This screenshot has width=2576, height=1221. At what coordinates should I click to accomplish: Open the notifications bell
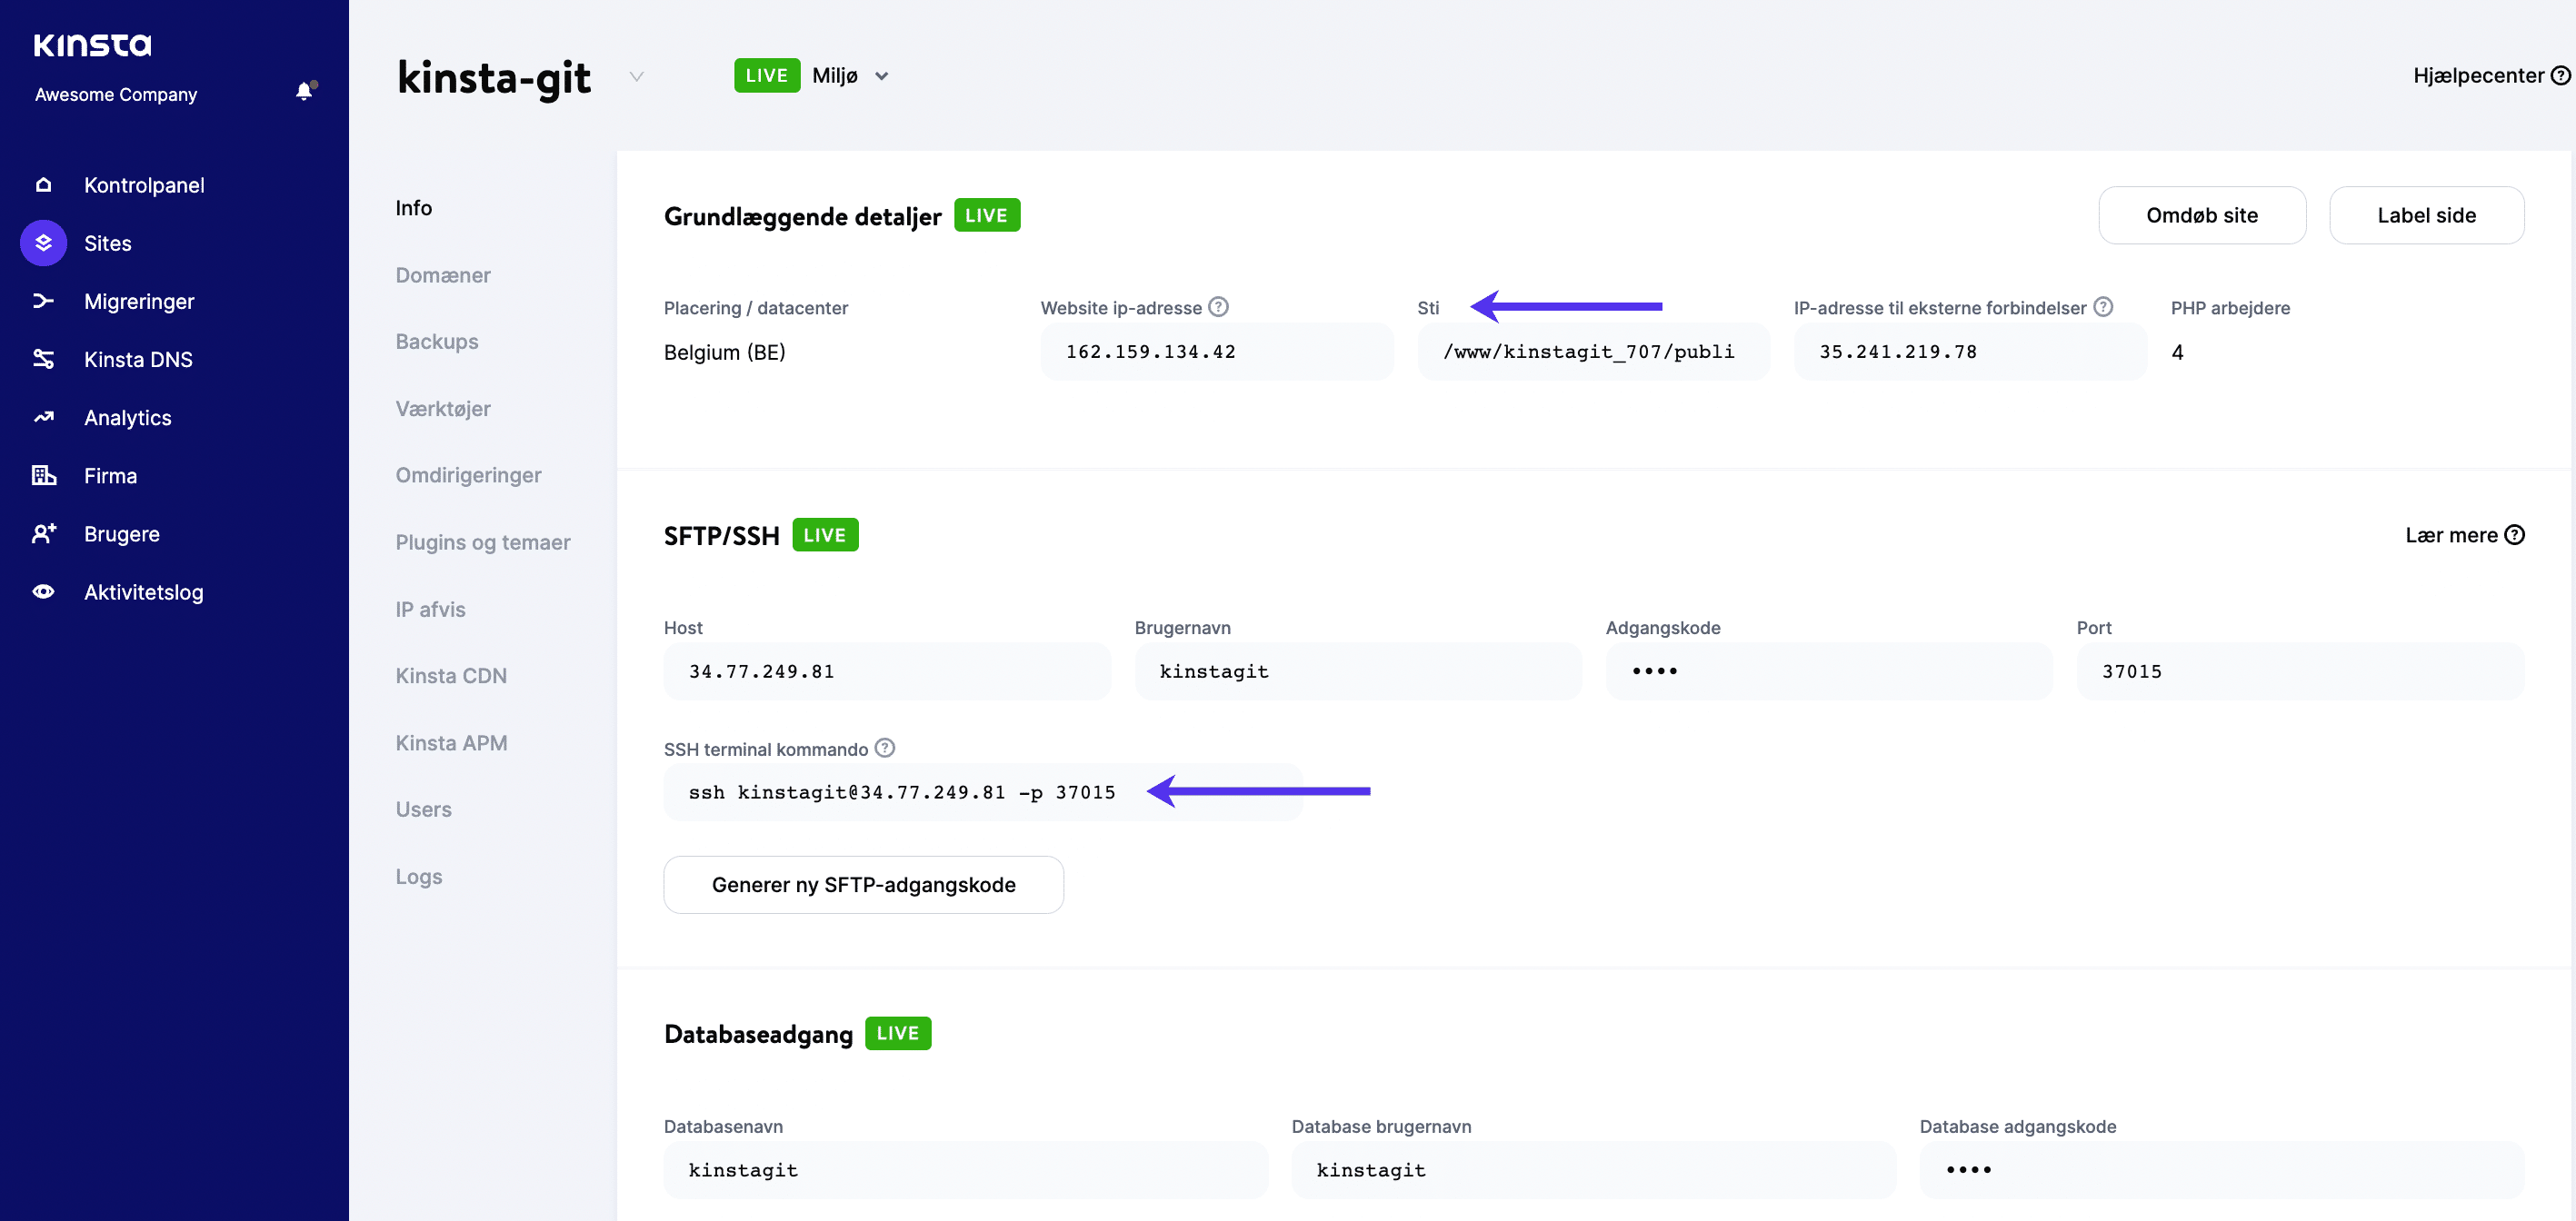305,91
